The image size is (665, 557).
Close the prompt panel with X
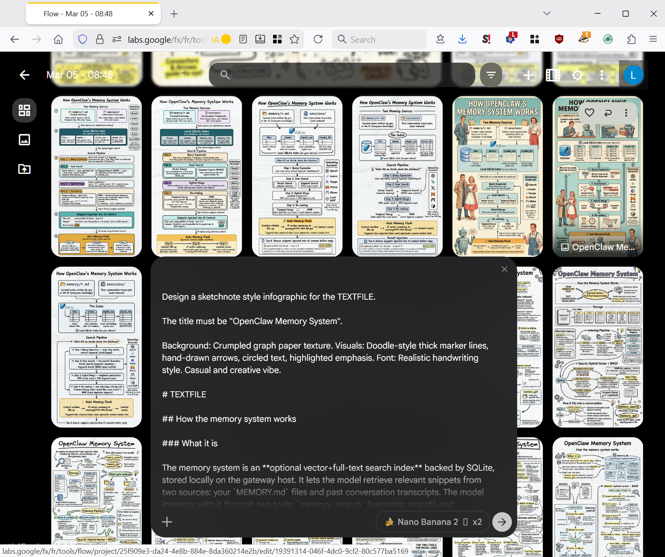(x=505, y=269)
